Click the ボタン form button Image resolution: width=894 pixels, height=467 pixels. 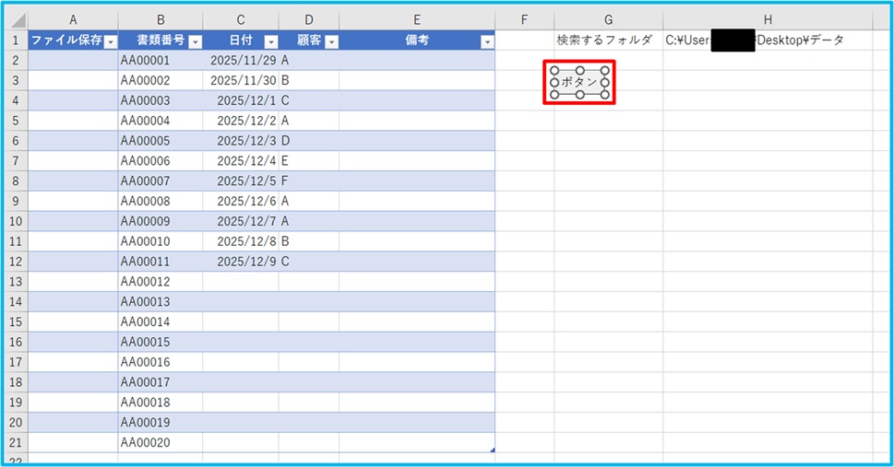pos(579,82)
